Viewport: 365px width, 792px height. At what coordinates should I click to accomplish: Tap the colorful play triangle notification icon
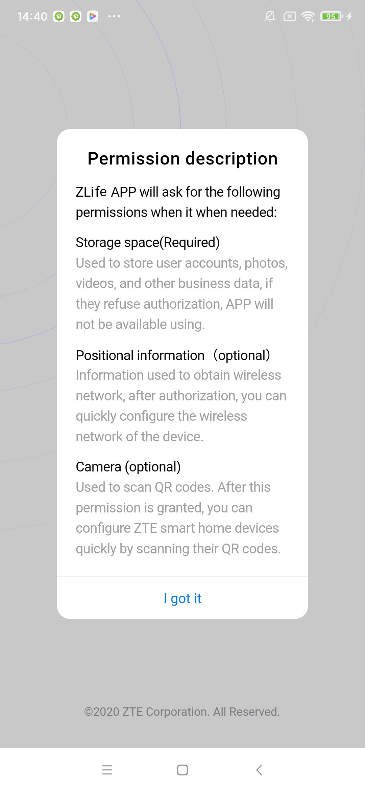93,16
